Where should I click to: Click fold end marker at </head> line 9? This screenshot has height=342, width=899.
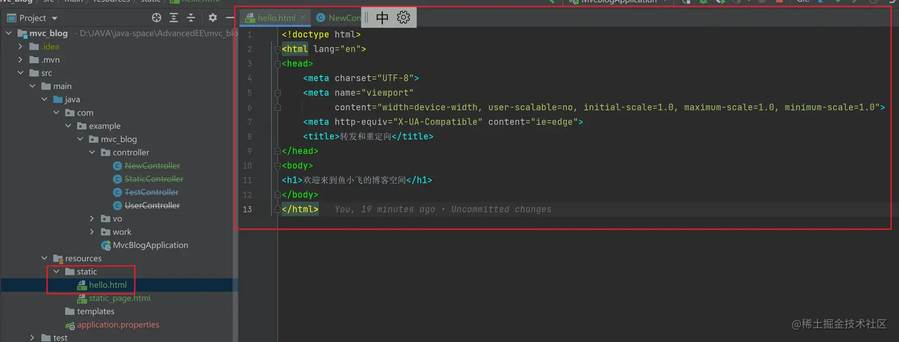click(x=278, y=151)
